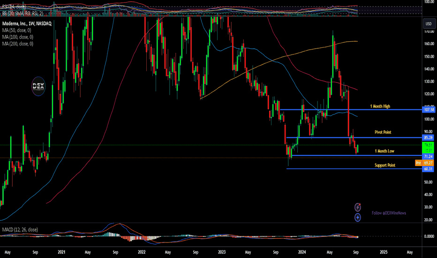
Task: Click the 2023 time axis label
Action: pos(222,252)
